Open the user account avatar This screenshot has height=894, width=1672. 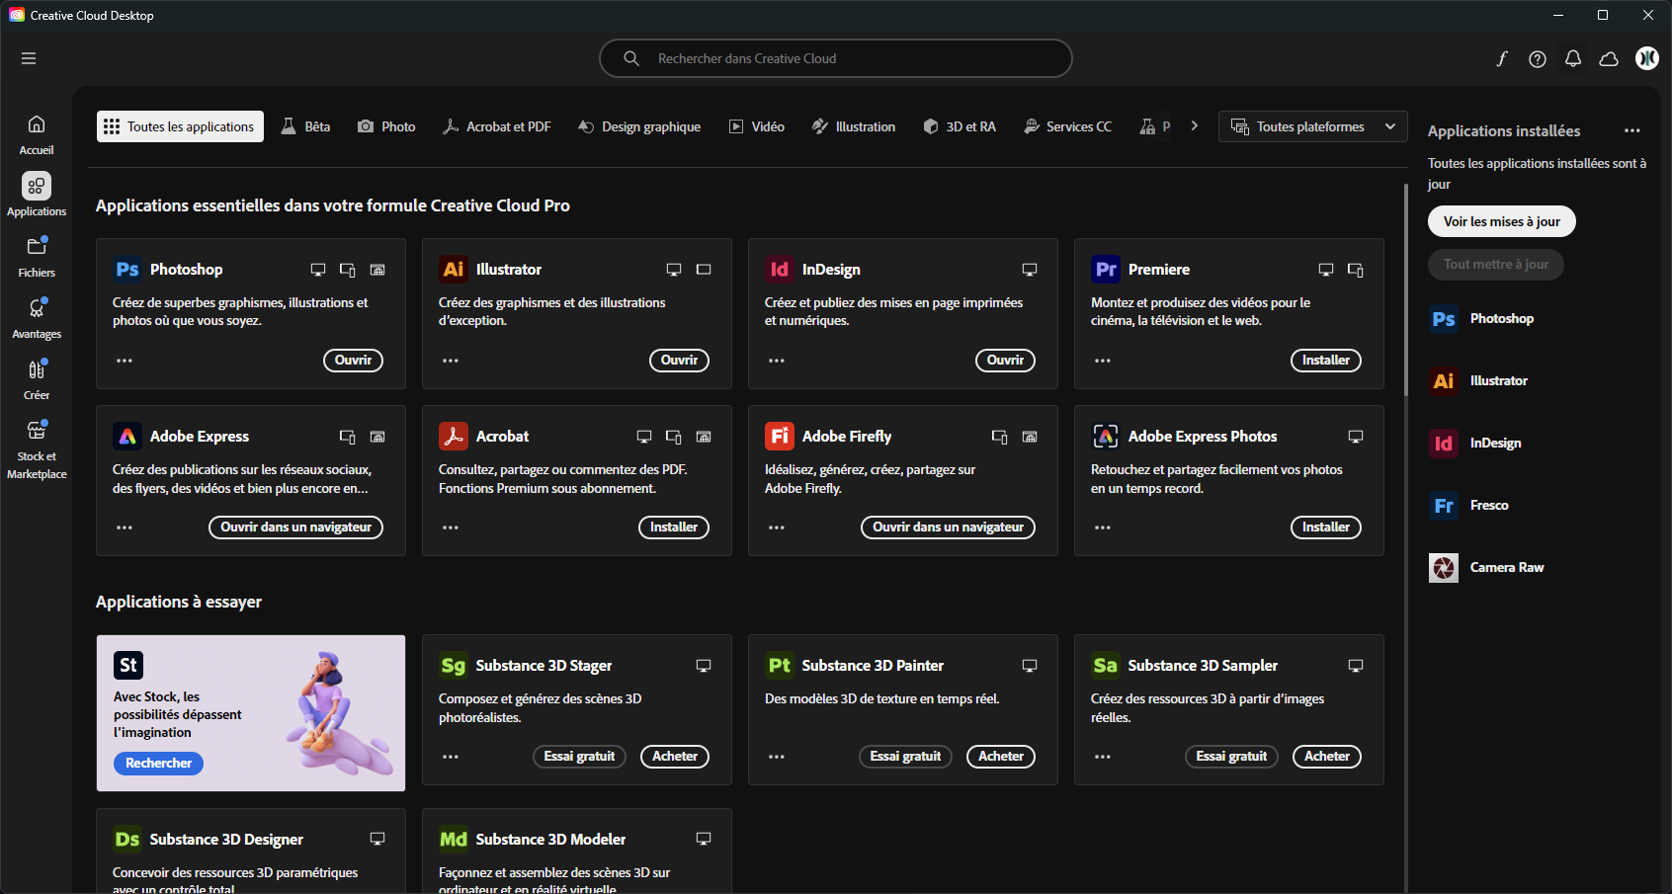pos(1647,58)
